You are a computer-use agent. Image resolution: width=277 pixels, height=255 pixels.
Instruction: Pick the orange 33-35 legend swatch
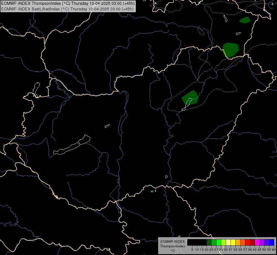coord(238,243)
